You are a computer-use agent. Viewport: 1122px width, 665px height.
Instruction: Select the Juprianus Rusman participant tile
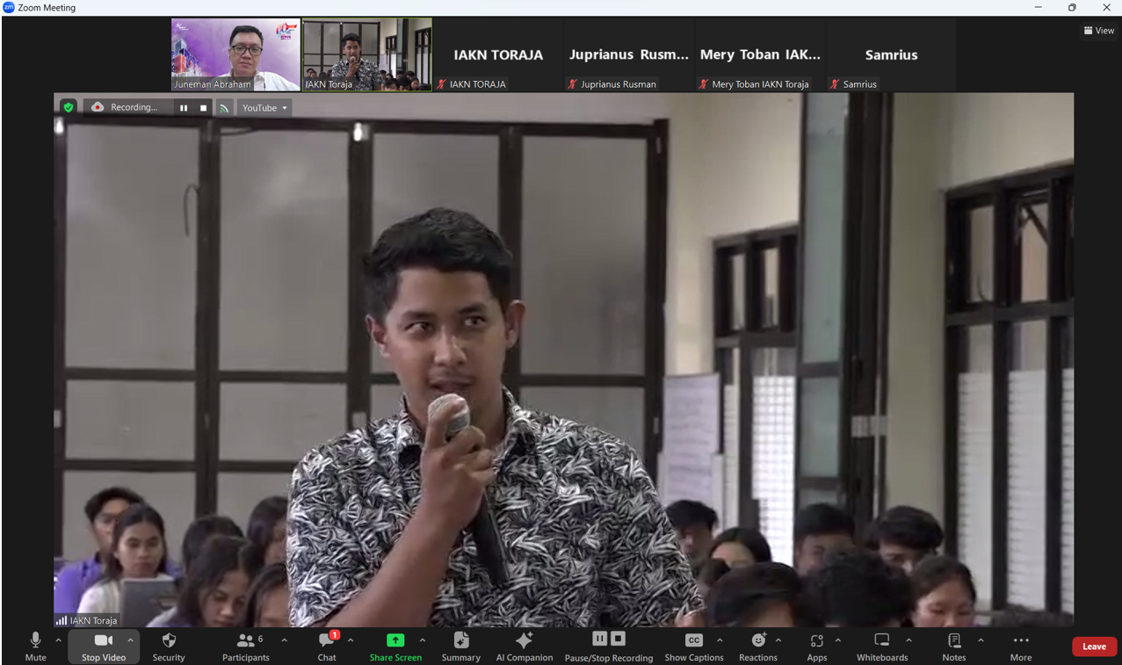629,54
